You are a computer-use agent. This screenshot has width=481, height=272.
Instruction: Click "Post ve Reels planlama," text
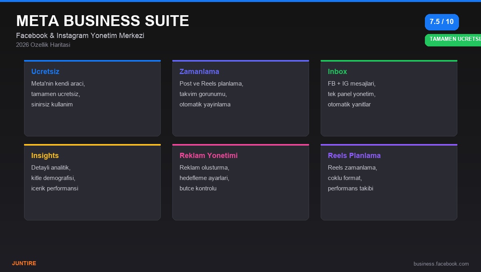pos(211,84)
